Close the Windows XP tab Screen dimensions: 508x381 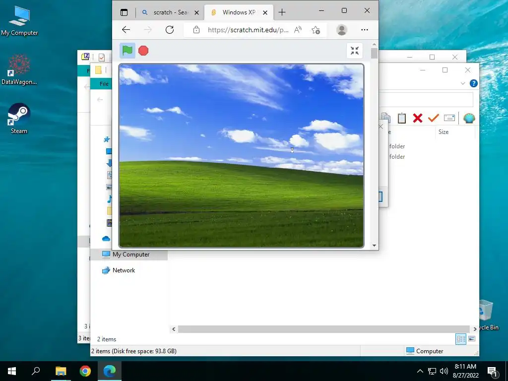[265, 12]
